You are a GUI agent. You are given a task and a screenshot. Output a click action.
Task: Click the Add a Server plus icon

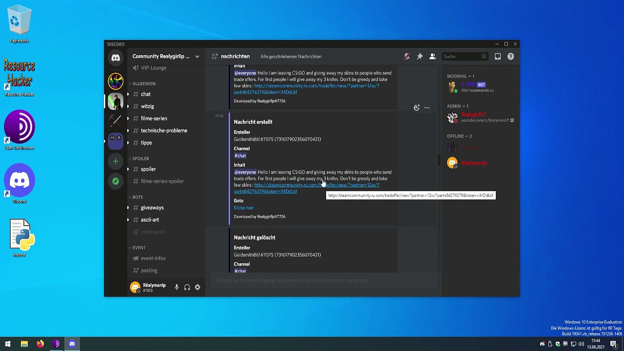116,161
